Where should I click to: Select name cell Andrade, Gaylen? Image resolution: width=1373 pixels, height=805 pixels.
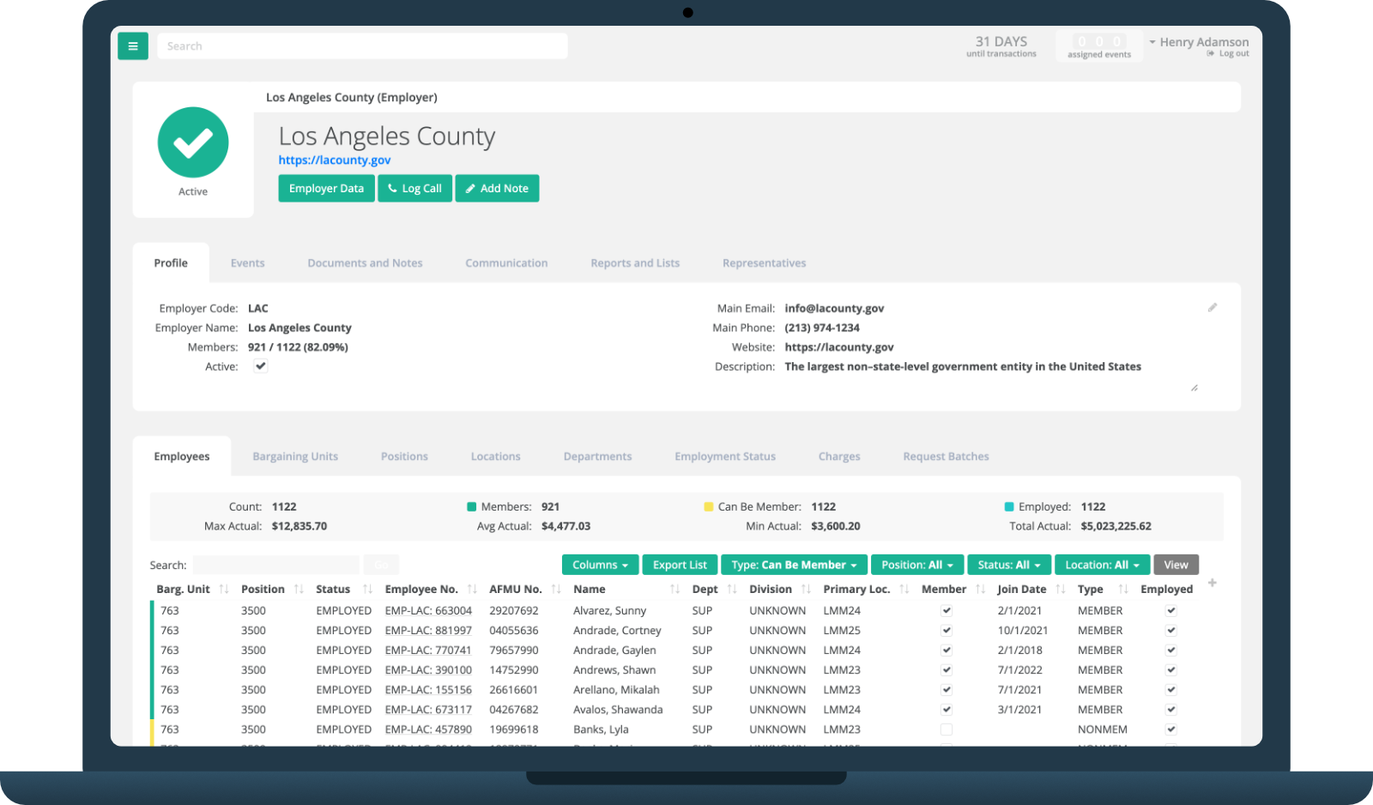pos(614,651)
